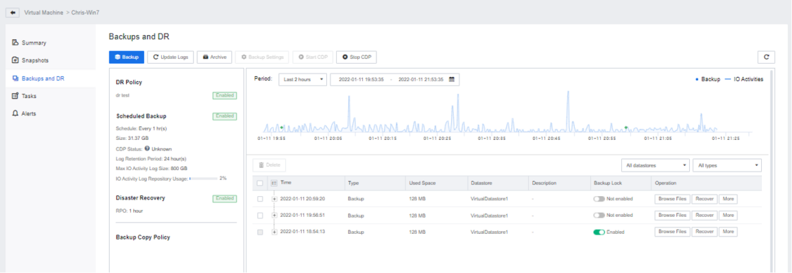
Task: Click the Backup Copy Policy heading
Action: point(143,237)
